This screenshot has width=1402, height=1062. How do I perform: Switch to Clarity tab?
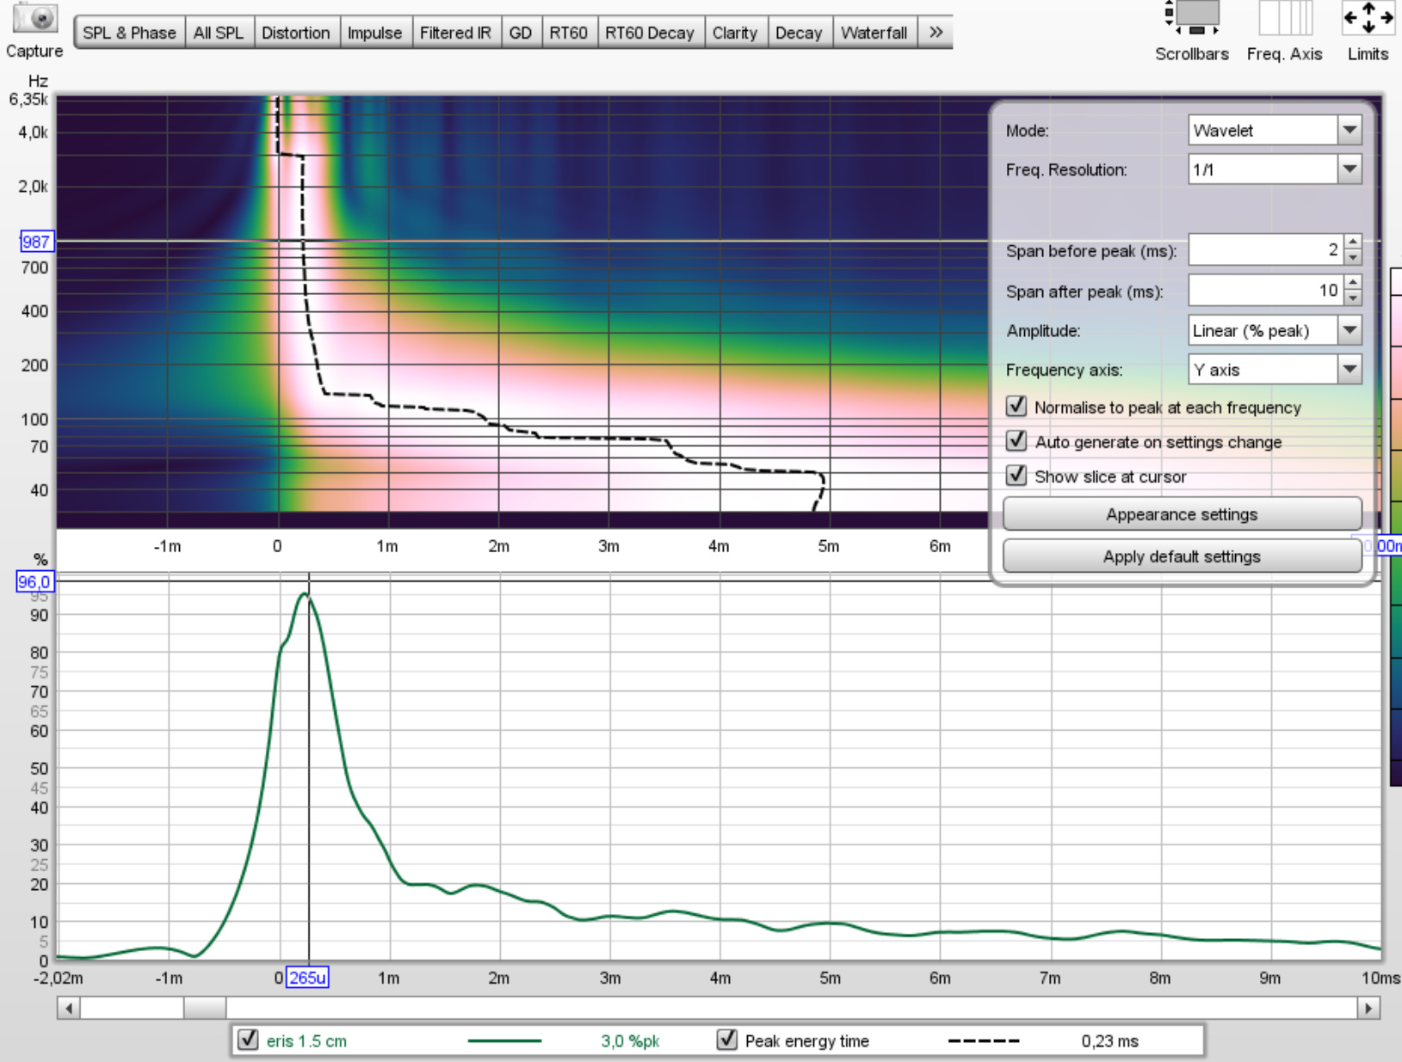(x=735, y=33)
